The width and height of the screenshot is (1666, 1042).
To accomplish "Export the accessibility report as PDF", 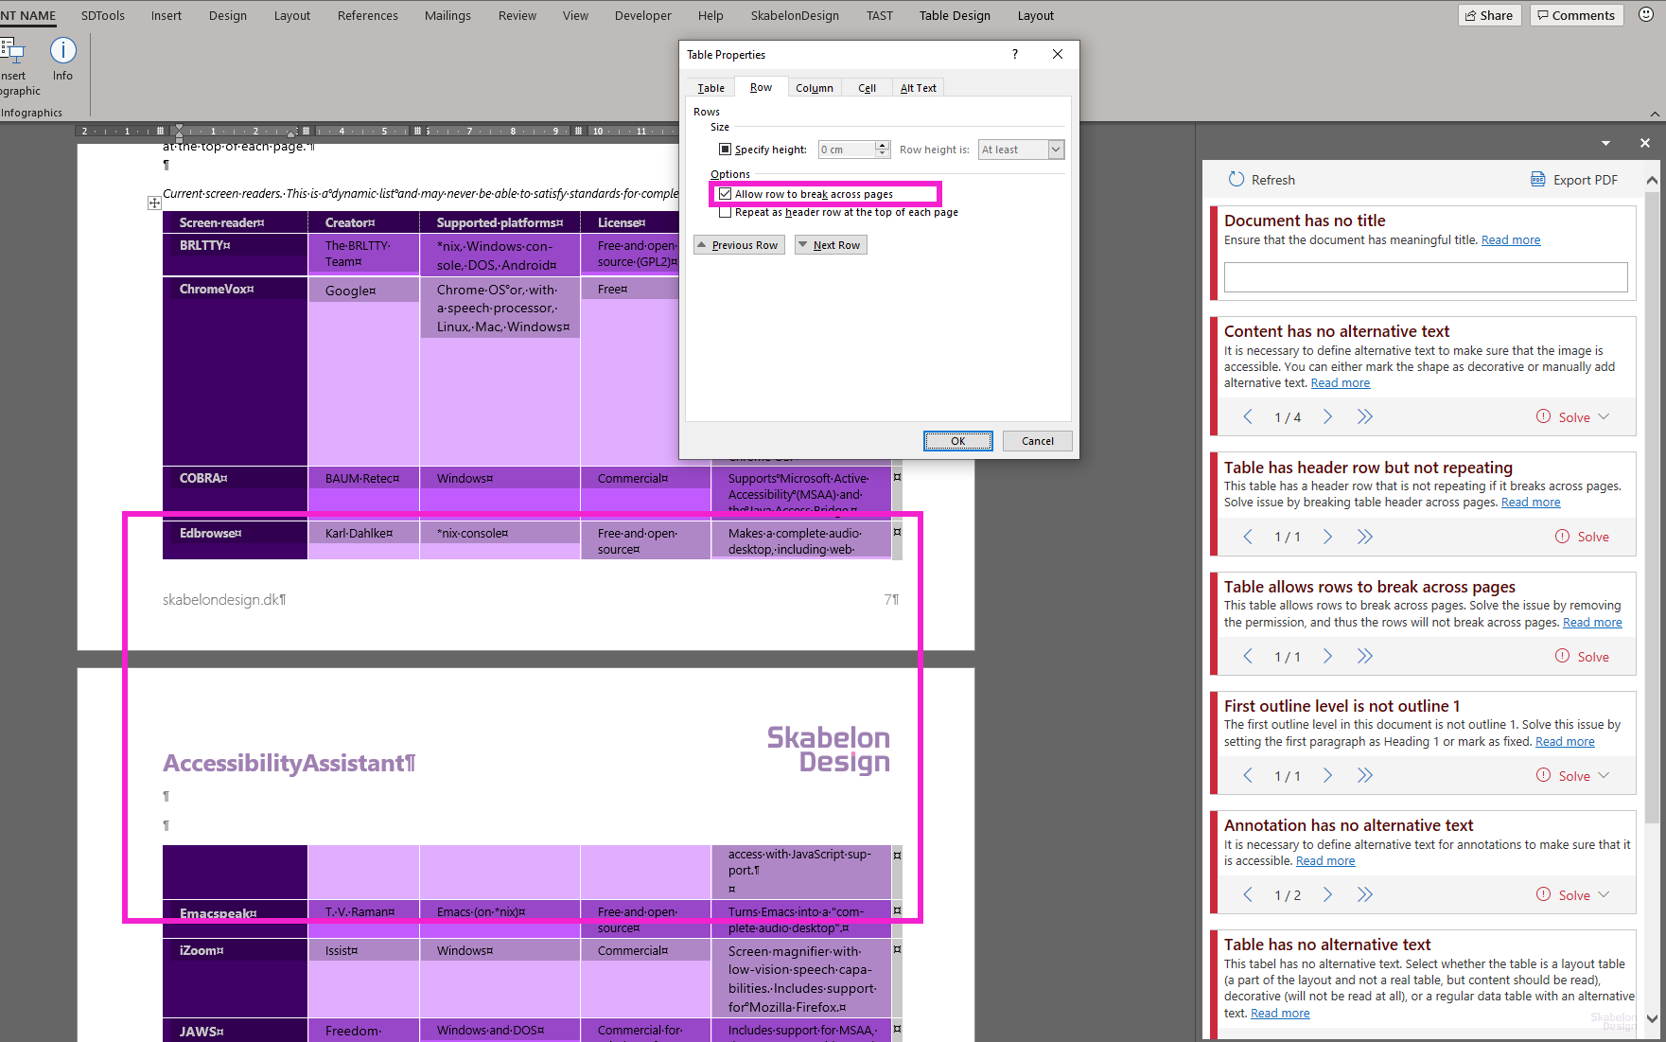I will pyautogui.click(x=1573, y=179).
